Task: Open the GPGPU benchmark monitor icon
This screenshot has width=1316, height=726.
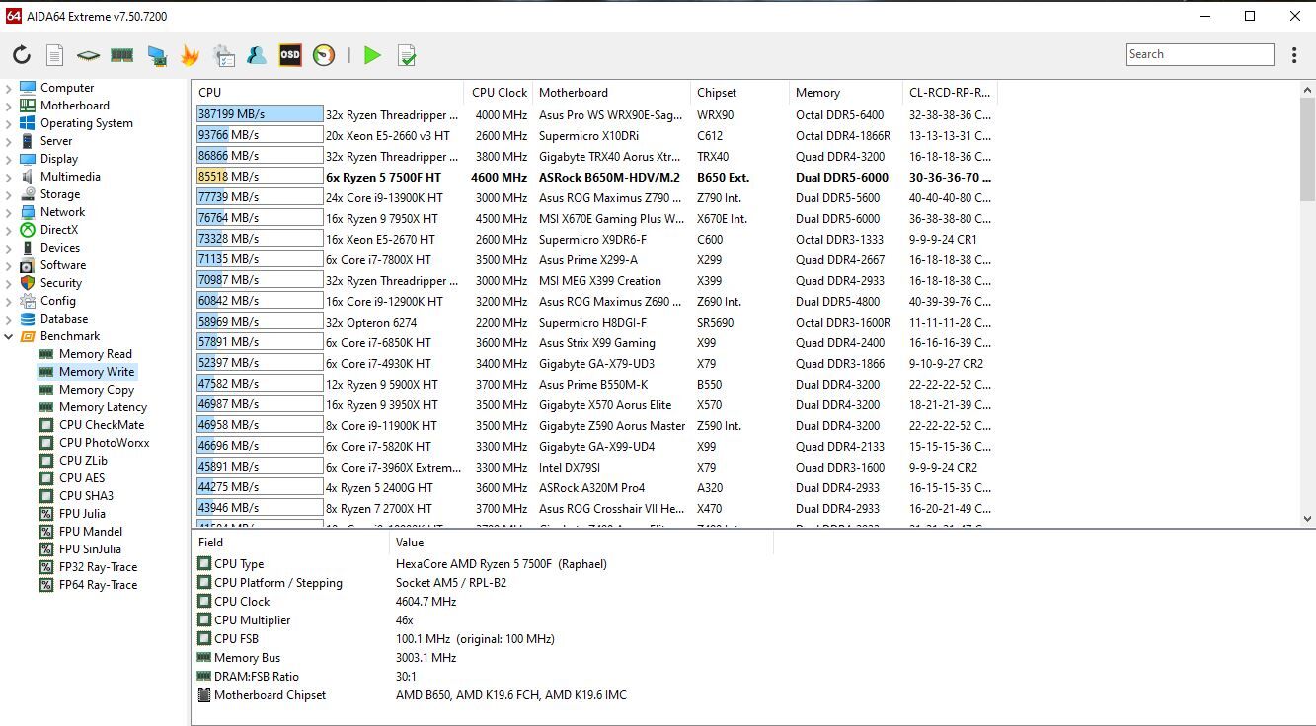Action: [156, 55]
